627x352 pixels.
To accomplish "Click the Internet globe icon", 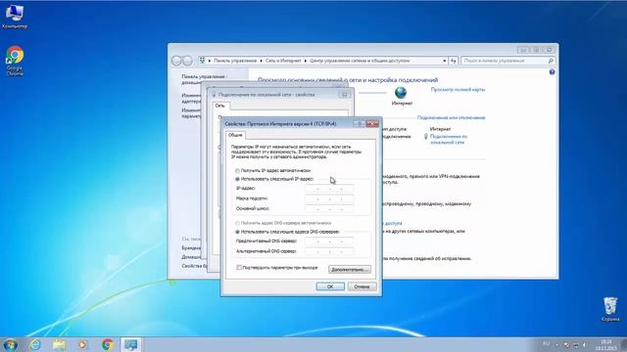I will [401, 93].
